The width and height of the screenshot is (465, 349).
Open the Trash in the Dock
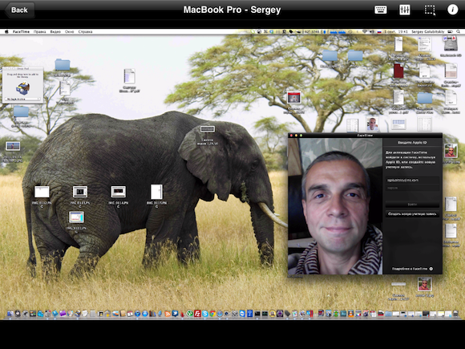pyautogui.click(x=455, y=314)
